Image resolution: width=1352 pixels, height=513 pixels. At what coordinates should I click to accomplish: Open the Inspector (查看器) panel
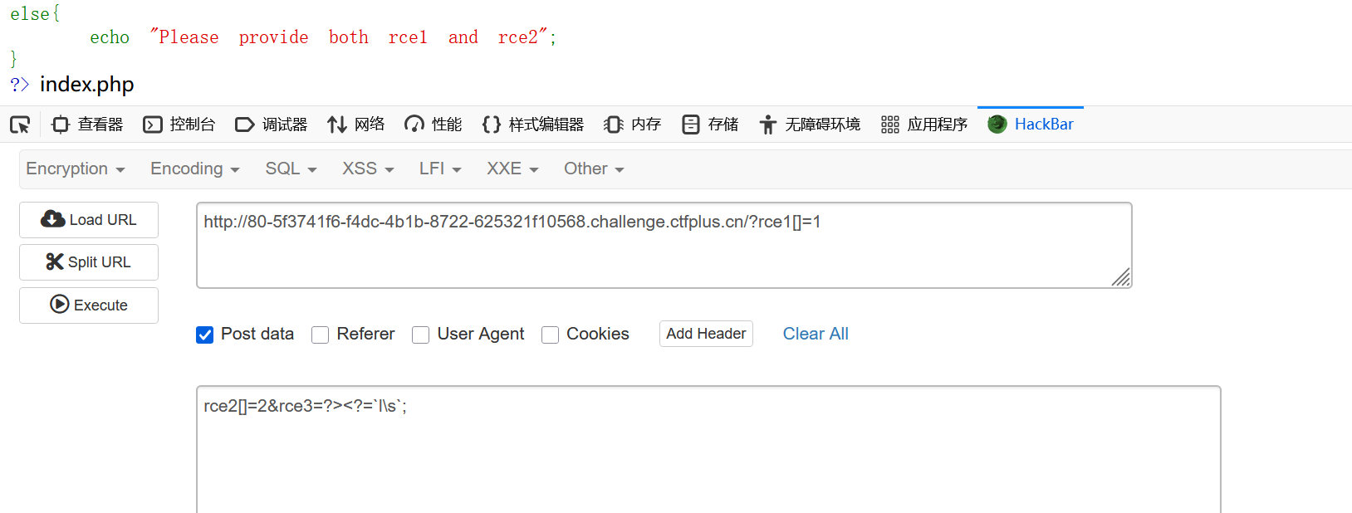point(87,125)
